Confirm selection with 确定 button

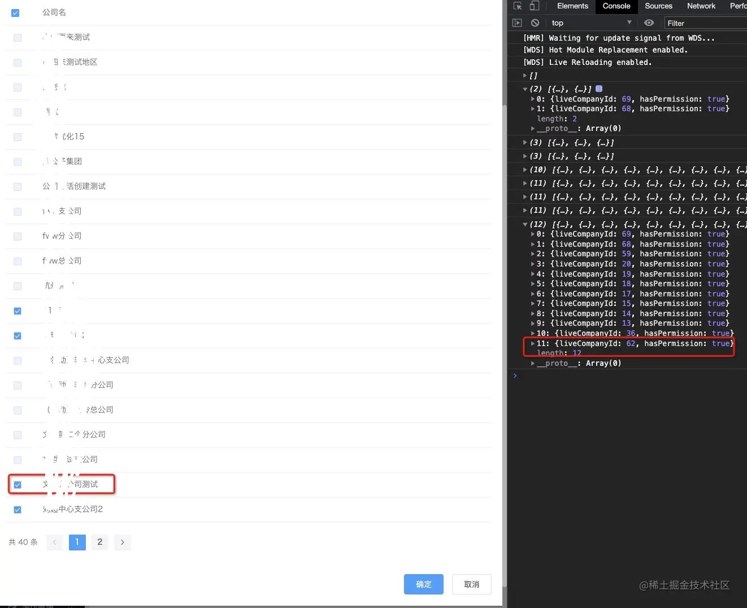424,584
